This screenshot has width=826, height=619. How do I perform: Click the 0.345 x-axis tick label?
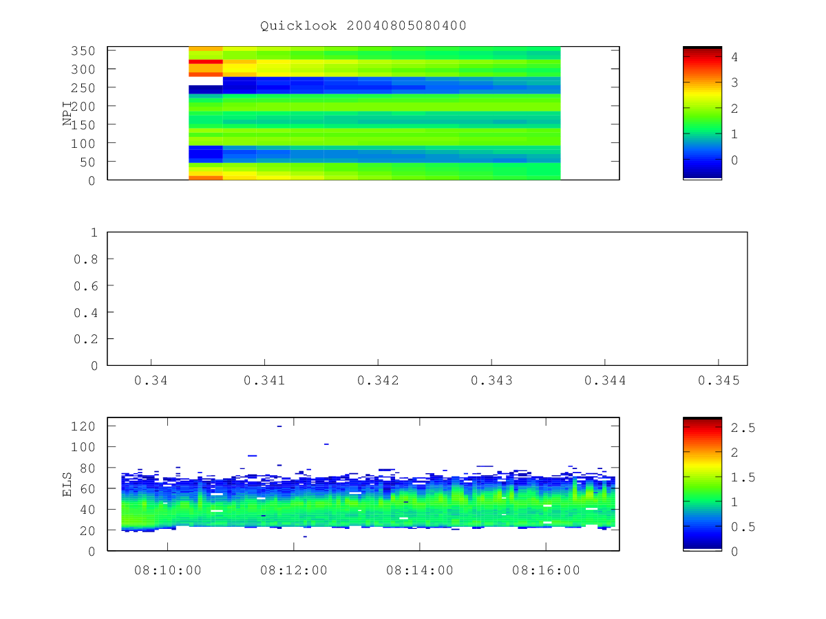[718, 380]
